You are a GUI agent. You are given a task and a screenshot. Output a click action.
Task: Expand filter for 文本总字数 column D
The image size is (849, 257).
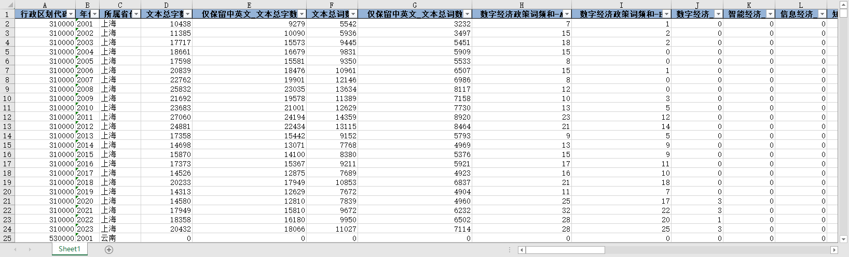click(x=187, y=15)
